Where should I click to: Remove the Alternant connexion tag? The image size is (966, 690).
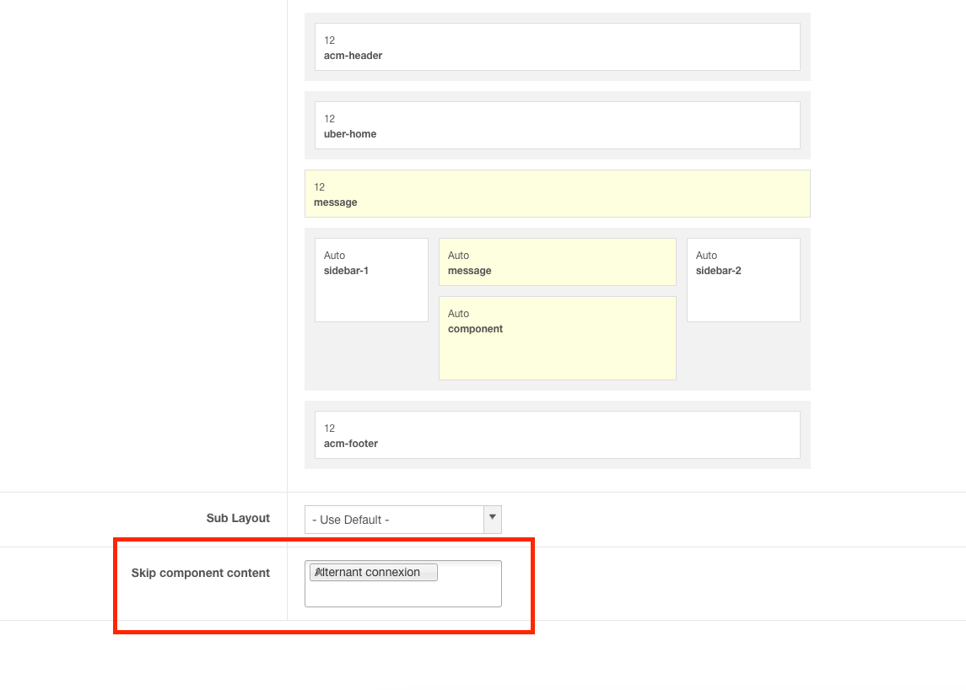317,572
